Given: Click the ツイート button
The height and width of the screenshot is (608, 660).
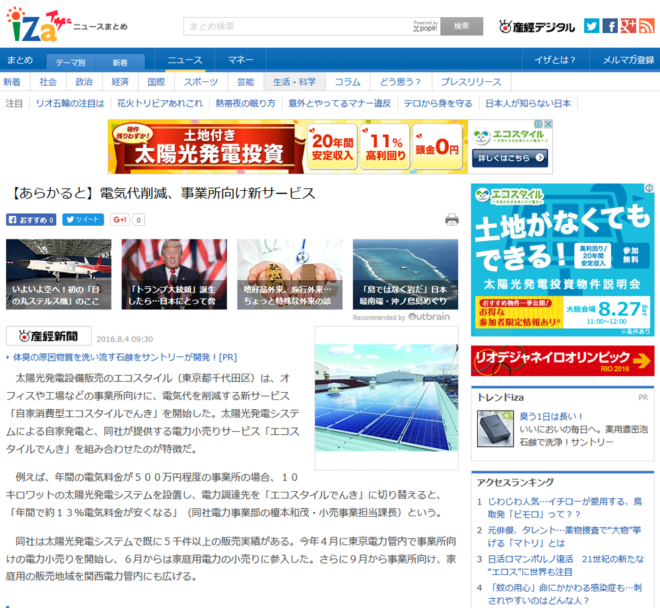Looking at the screenshot, I should click(x=83, y=220).
